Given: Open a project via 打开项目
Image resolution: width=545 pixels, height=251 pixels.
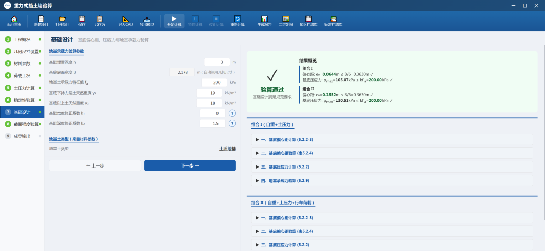Looking at the screenshot, I should (62, 21).
